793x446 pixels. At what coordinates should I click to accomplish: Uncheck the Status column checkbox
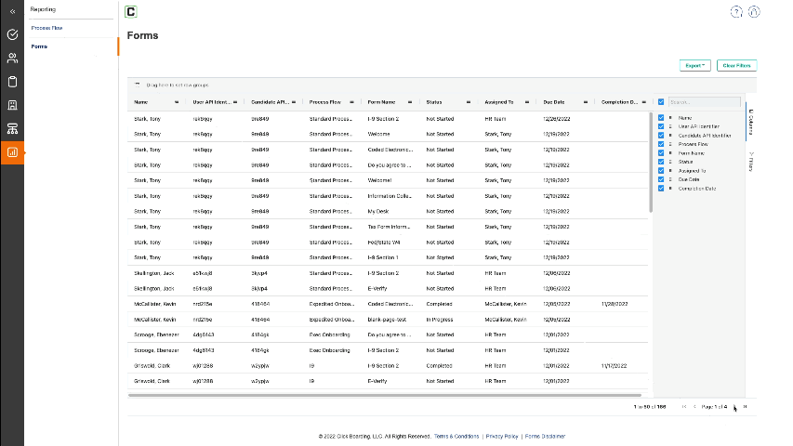661,162
